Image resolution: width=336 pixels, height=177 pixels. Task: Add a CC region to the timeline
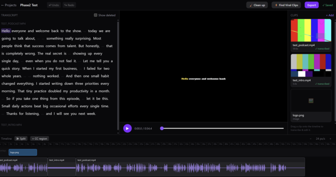(40, 139)
